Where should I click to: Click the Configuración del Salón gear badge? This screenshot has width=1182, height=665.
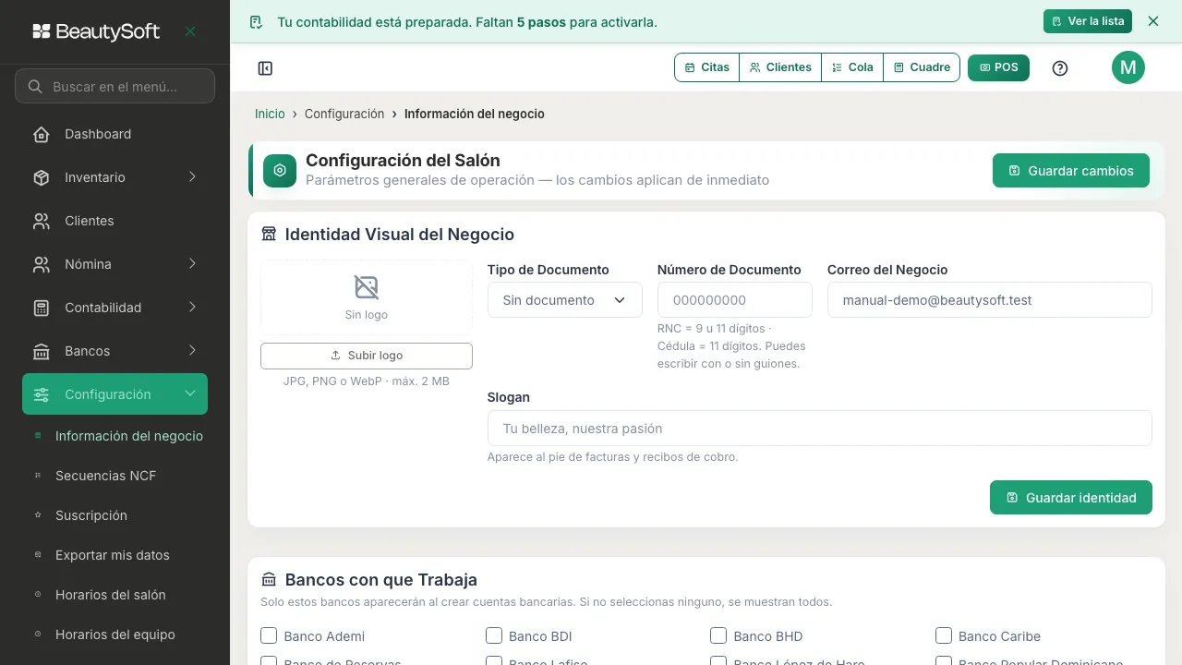pyautogui.click(x=280, y=171)
